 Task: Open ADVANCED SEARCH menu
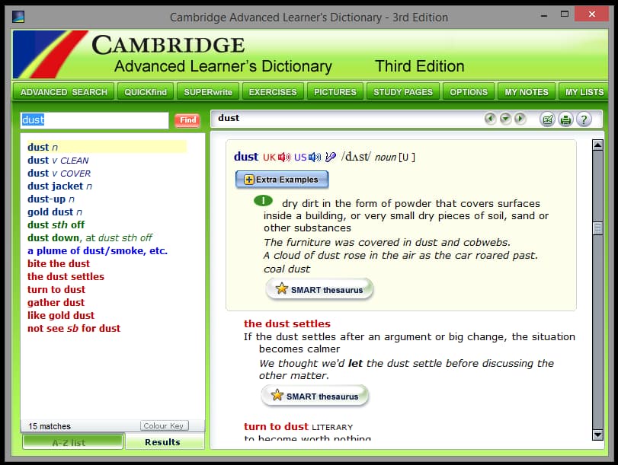63,92
